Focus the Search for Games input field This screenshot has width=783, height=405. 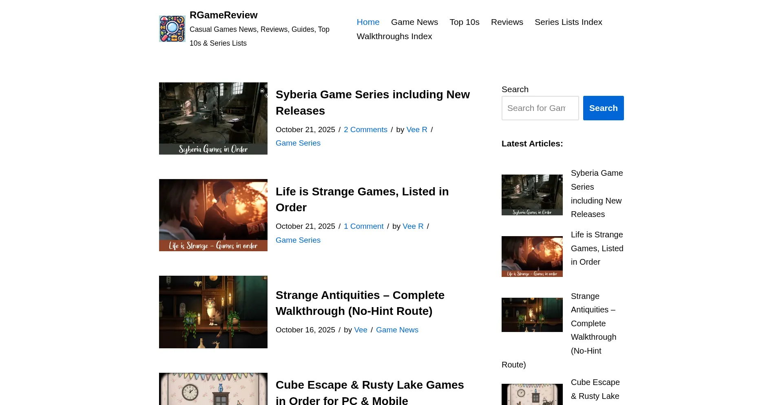pyautogui.click(x=540, y=108)
